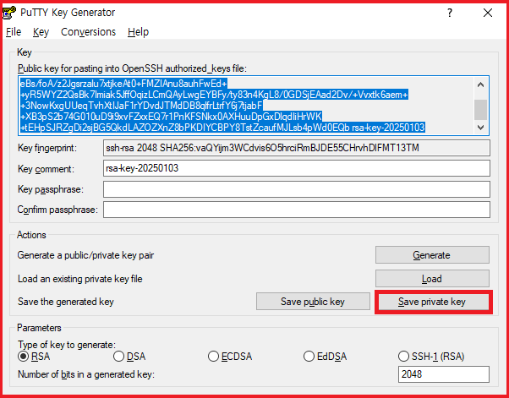The image size is (509, 398).
Task: Click the 'Type of key to generate:' label
Action: pyautogui.click(x=67, y=344)
